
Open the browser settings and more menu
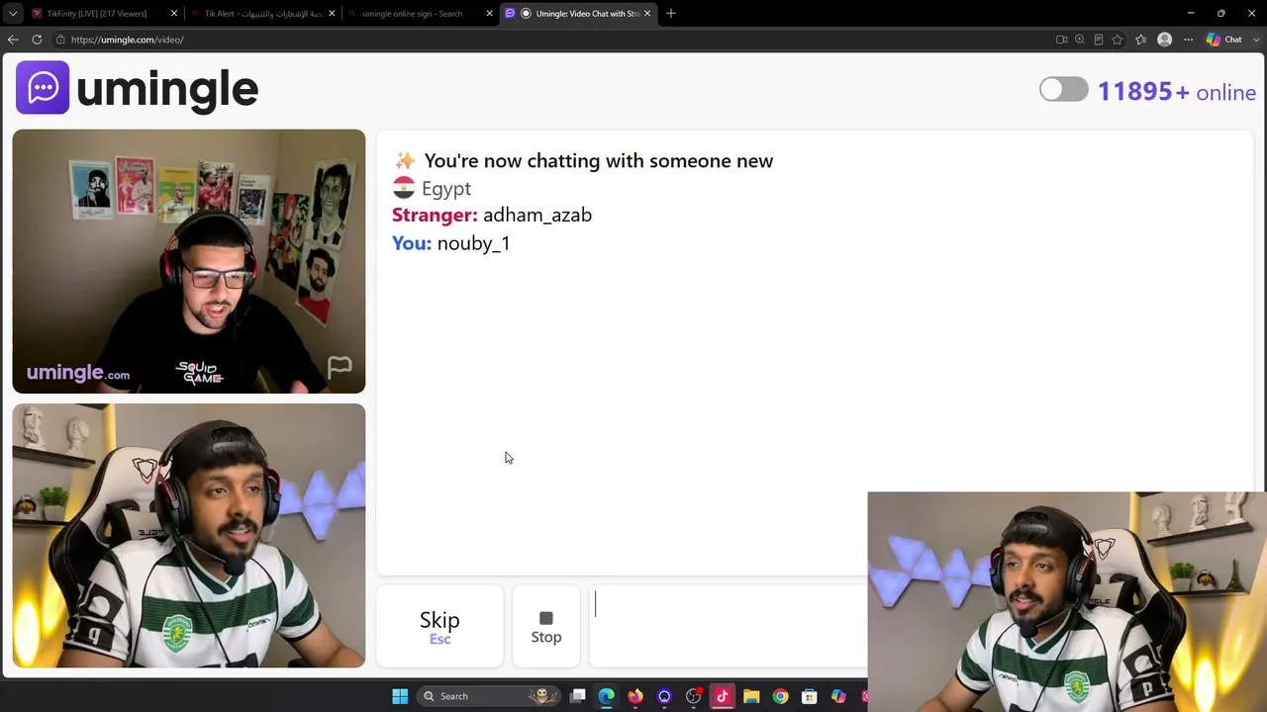(1188, 40)
